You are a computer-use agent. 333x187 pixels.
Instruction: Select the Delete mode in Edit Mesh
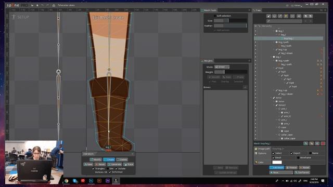pos(122,159)
